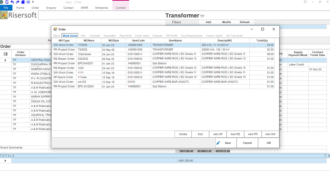Switch to the Contacts tab in Order dialog
Screen dimensions: 330x171
click(95, 36)
